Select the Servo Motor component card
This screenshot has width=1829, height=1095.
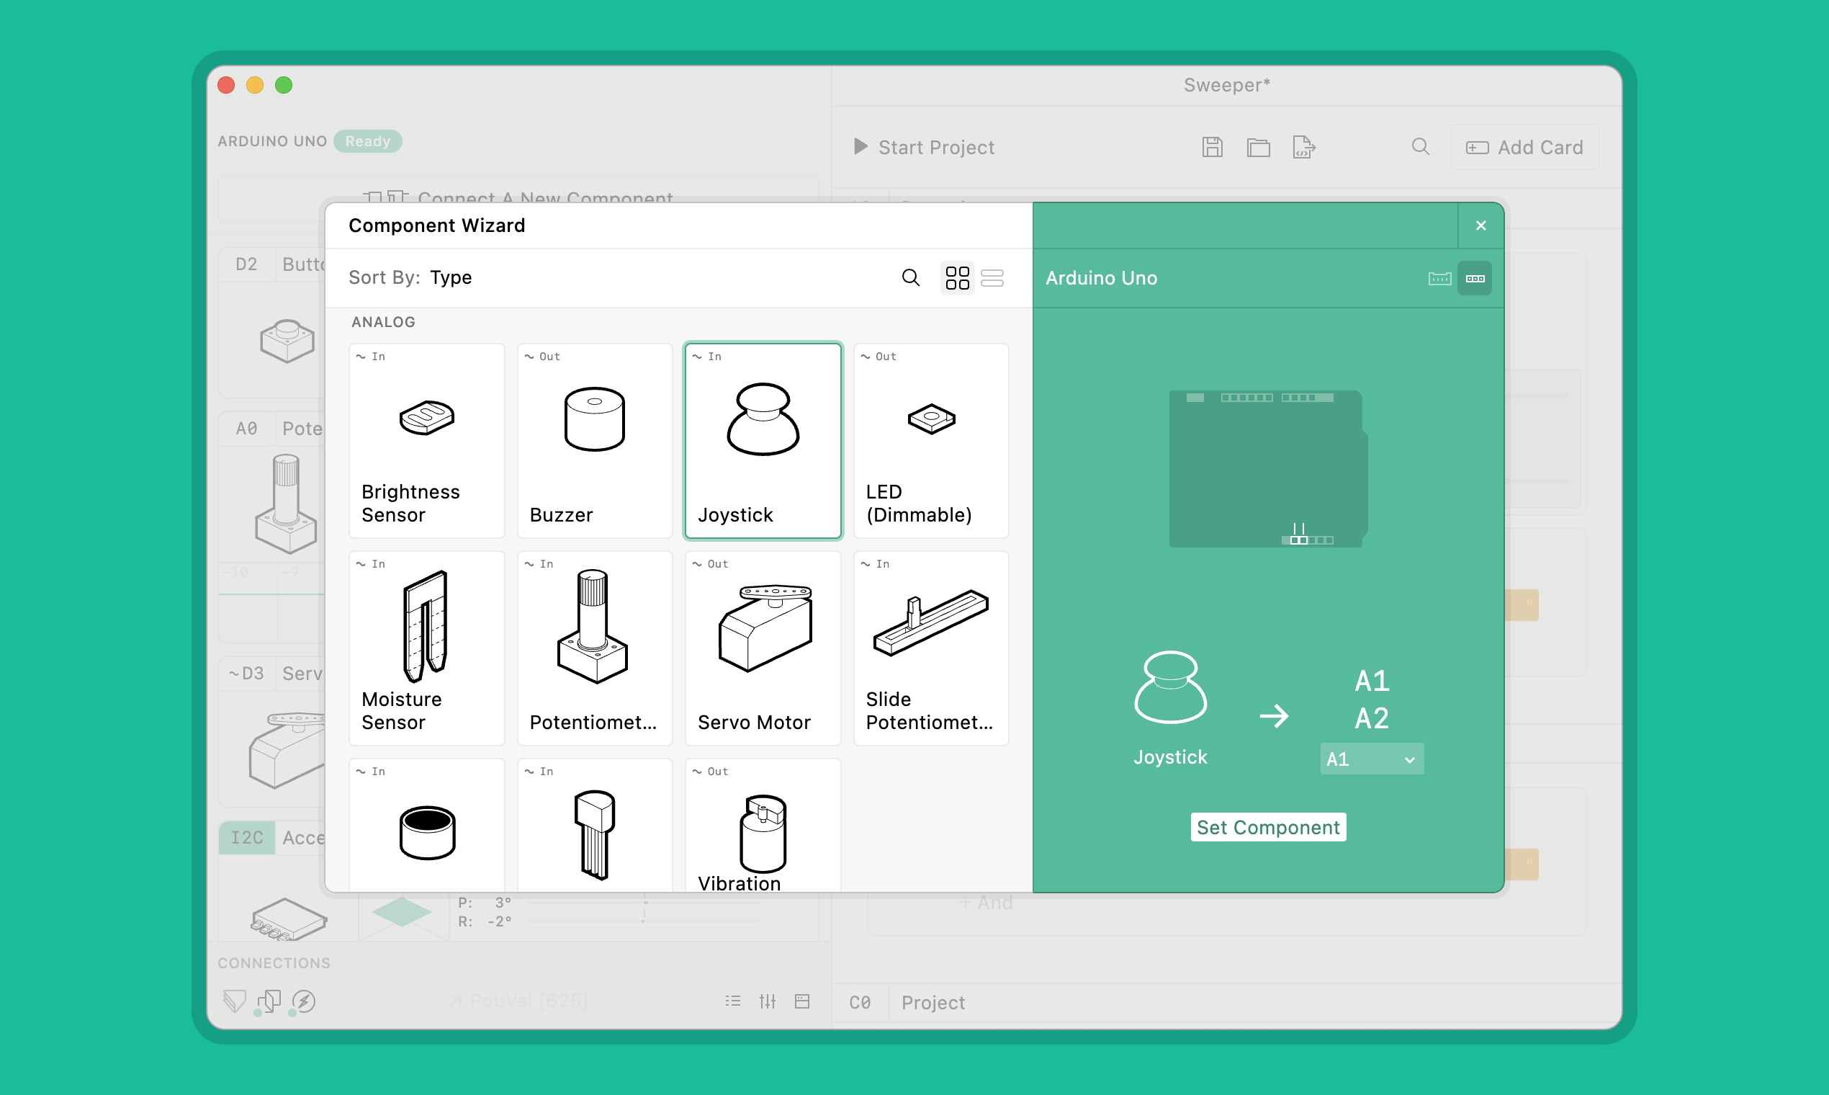click(763, 648)
